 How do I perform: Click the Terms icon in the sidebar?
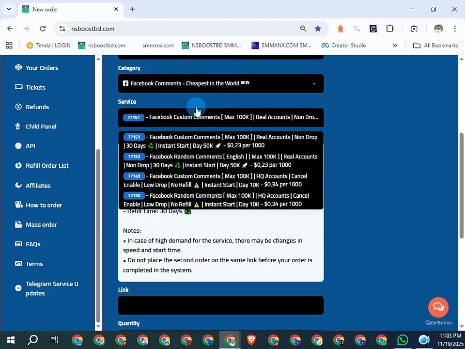tap(18, 264)
